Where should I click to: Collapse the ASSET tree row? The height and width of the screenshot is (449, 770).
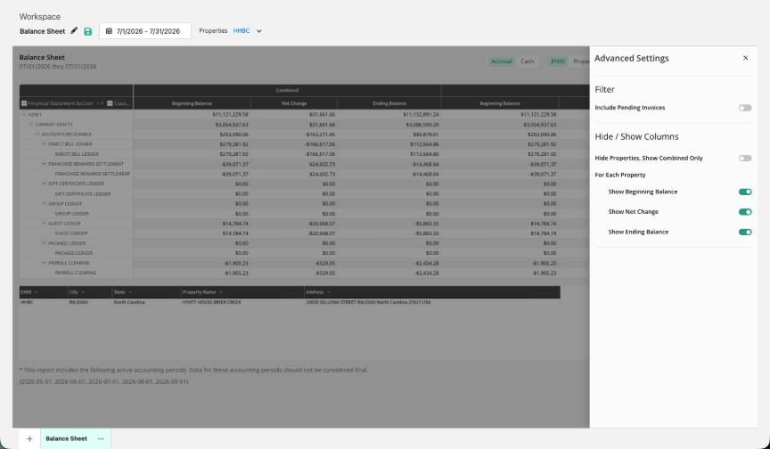(23, 114)
